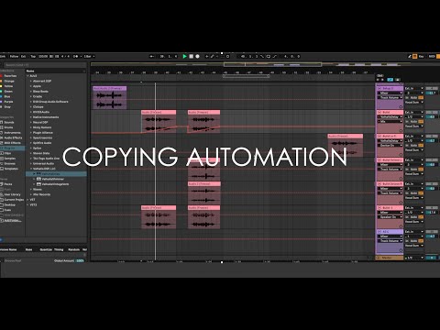Expand the Aberrant DSP folder
This screenshot has width=440, height=330.
pyautogui.click(x=31, y=81)
